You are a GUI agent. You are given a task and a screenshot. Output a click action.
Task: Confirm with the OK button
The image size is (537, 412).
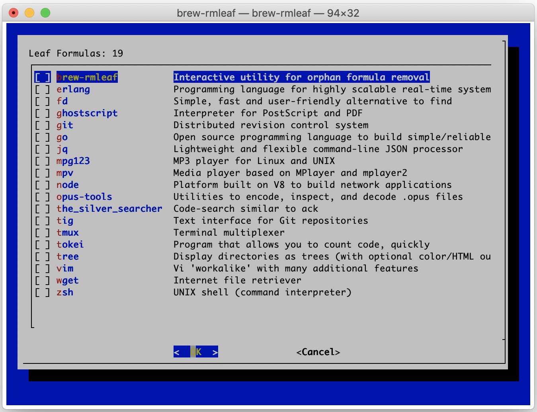point(196,352)
